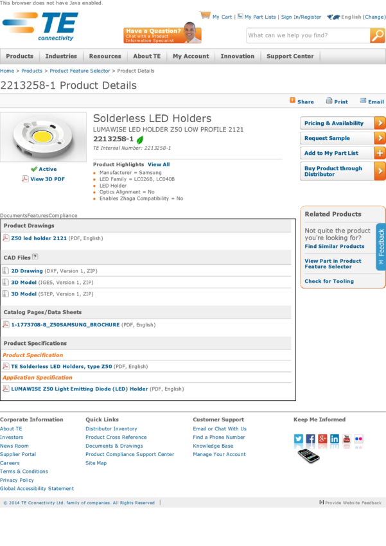Click View Part in Product Feature Selector

[x=333, y=263]
